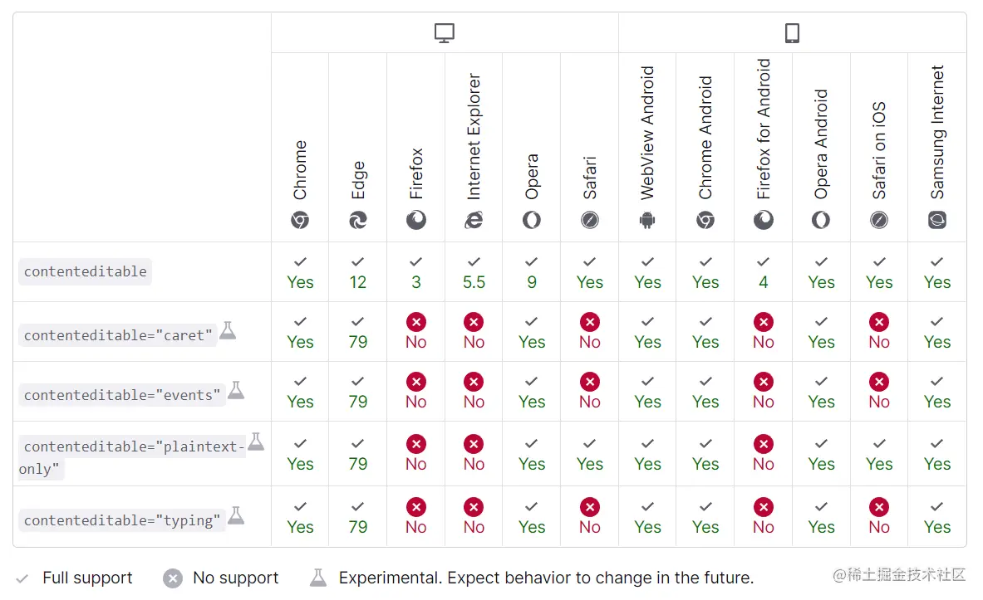Click the mobile platform icon
Screen dimensions: 983x600
(792, 33)
